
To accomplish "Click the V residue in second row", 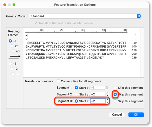I will (26, 39).
